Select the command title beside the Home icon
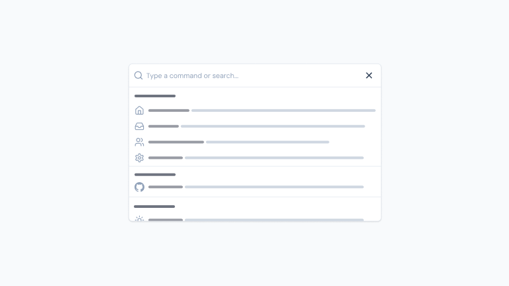509x286 pixels. coord(169,111)
